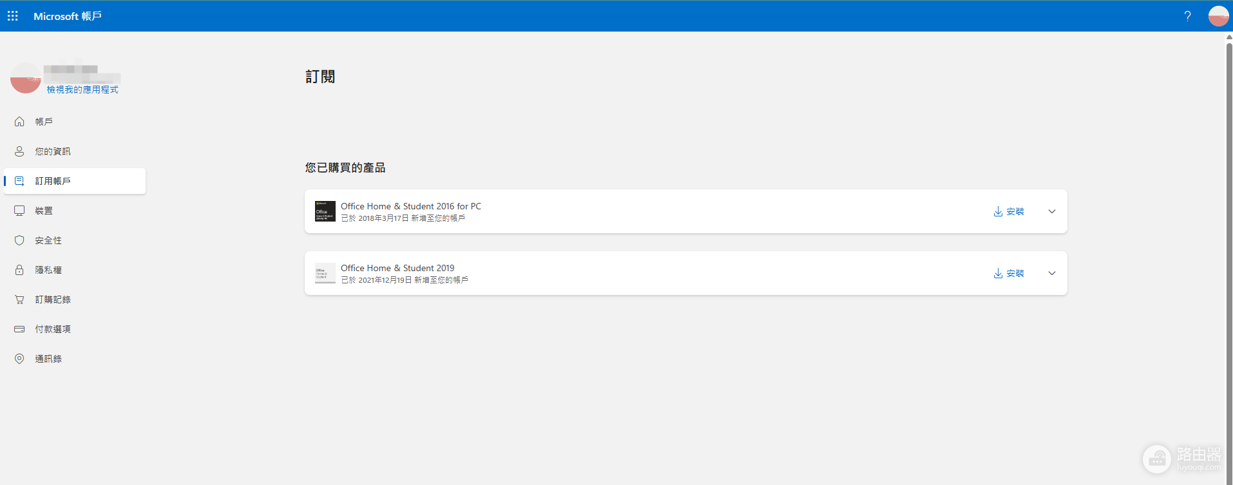Click the download icon for Office 2016
Screen dimensions: 1233x485
click(998, 211)
